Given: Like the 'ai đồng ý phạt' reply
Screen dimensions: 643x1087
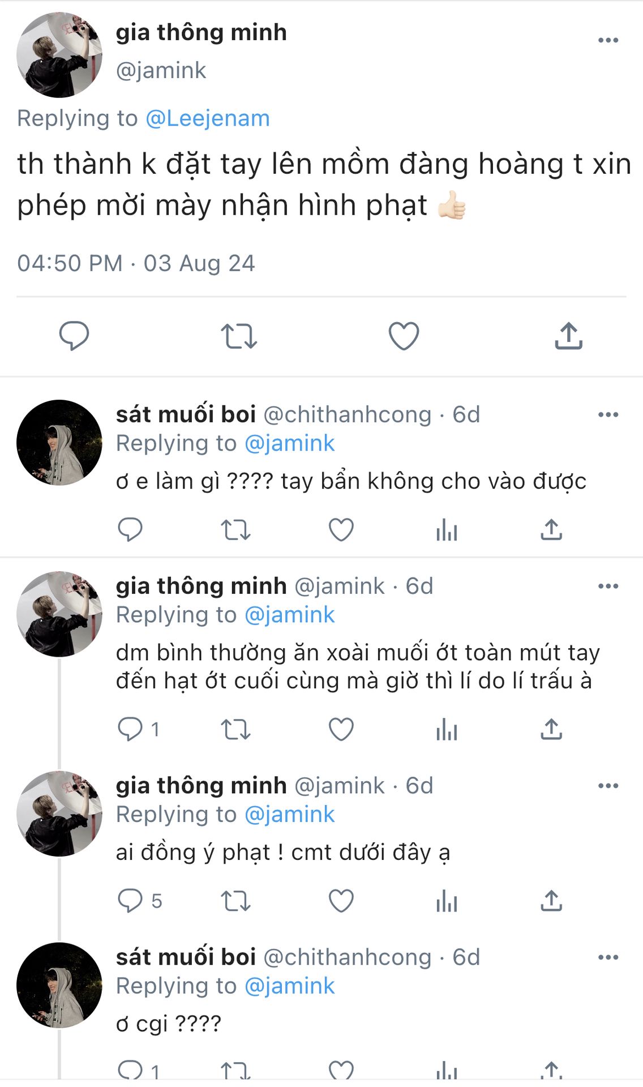Looking at the screenshot, I should [x=341, y=901].
